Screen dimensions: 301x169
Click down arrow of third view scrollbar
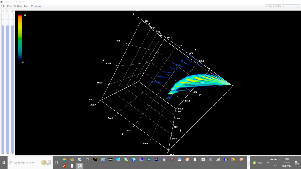[x=12, y=154]
